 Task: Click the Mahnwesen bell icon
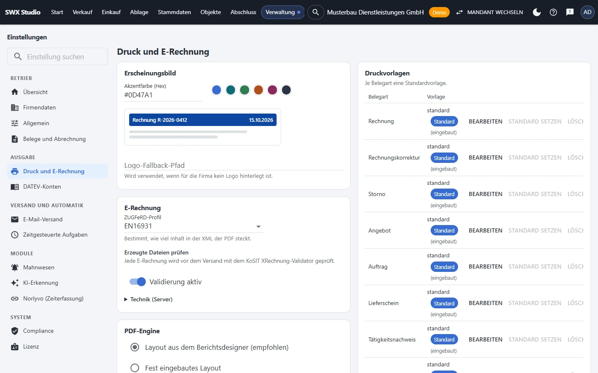[x=15, y=267]
